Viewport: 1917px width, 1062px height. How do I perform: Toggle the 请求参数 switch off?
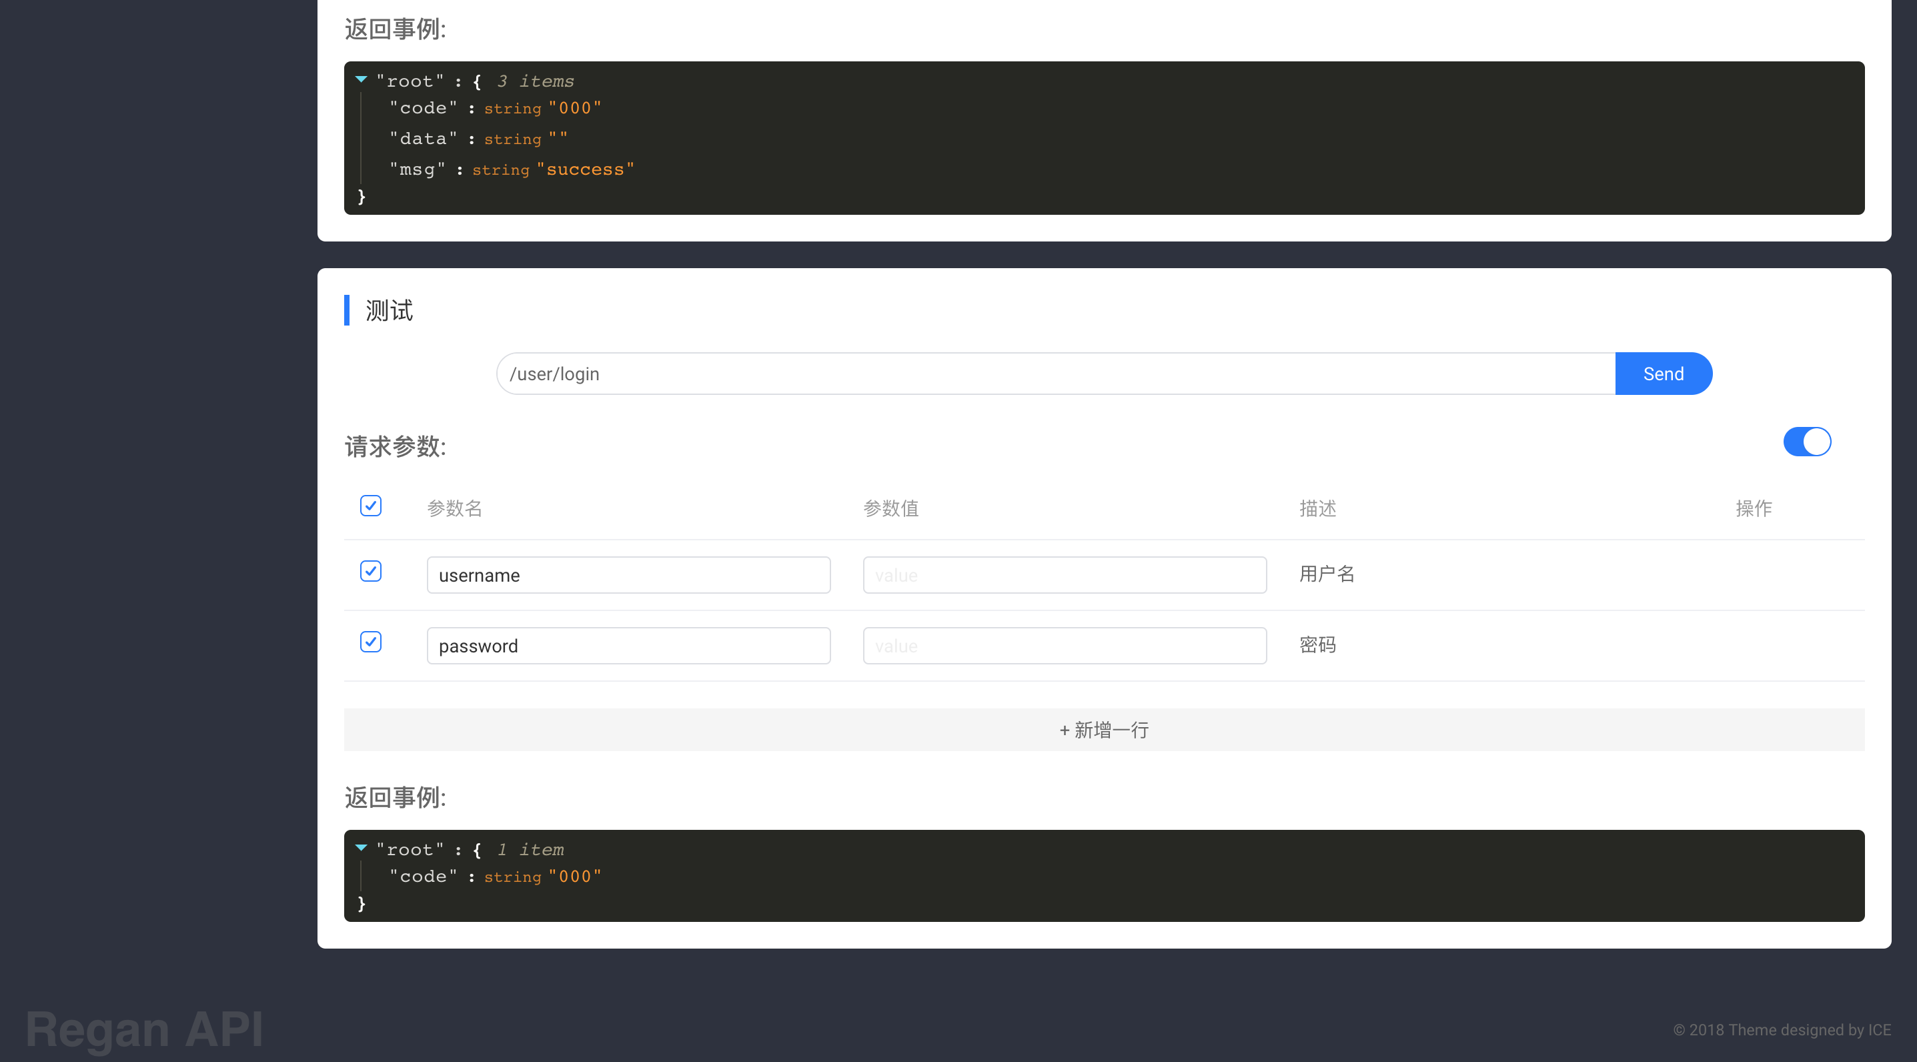[1807, 442]
